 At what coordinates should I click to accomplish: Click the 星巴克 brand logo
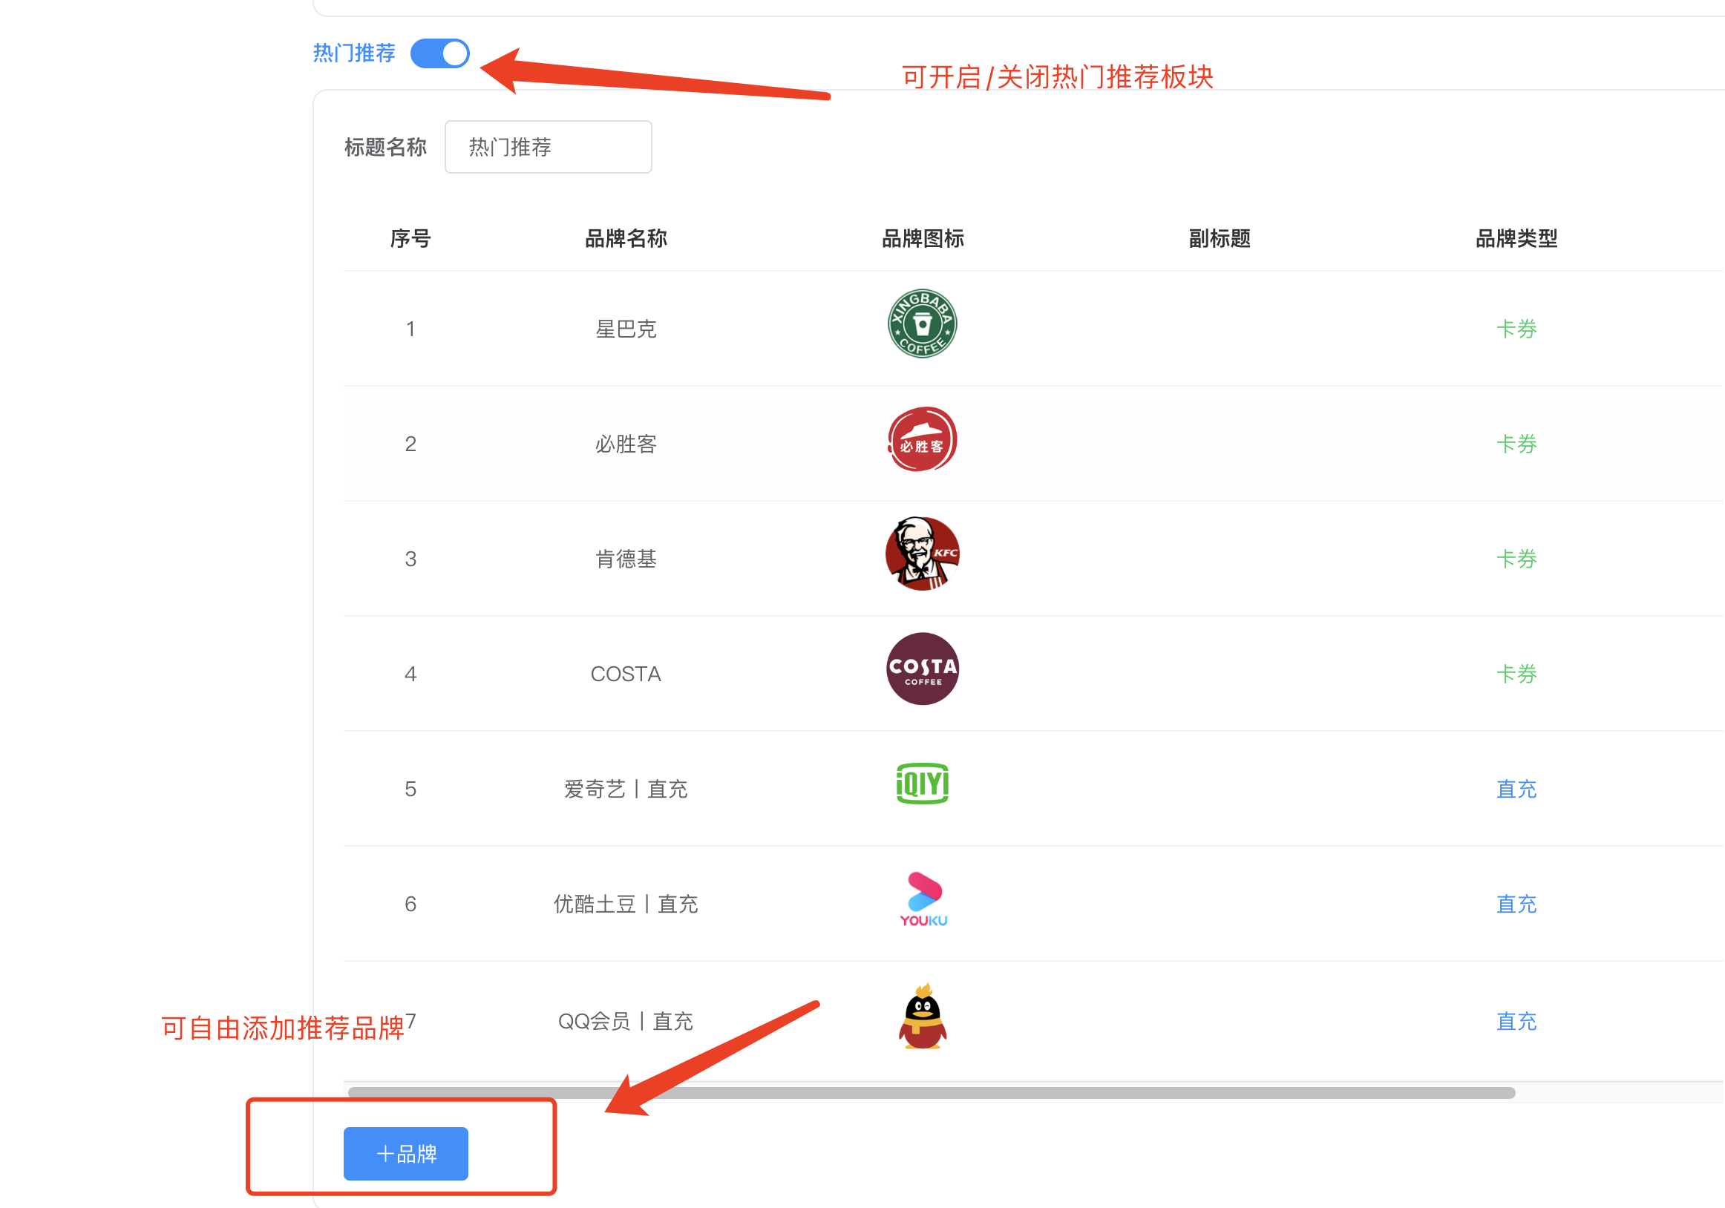click(x=922, y=324)
